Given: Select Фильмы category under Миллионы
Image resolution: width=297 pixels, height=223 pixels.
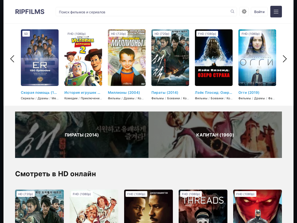Looking at the screenshot, I should pyautogui.click(x=114, y=98).
